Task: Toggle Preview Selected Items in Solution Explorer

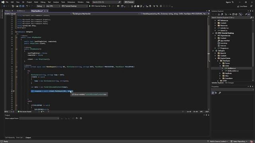Action: [x=249, y=14]
